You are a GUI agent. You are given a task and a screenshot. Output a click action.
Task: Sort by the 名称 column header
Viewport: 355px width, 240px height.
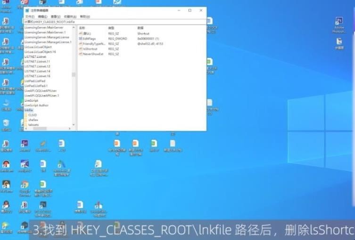82,28
